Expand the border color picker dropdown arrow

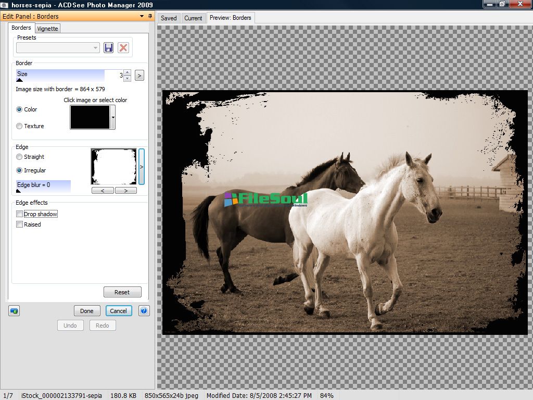pos(113,118)
